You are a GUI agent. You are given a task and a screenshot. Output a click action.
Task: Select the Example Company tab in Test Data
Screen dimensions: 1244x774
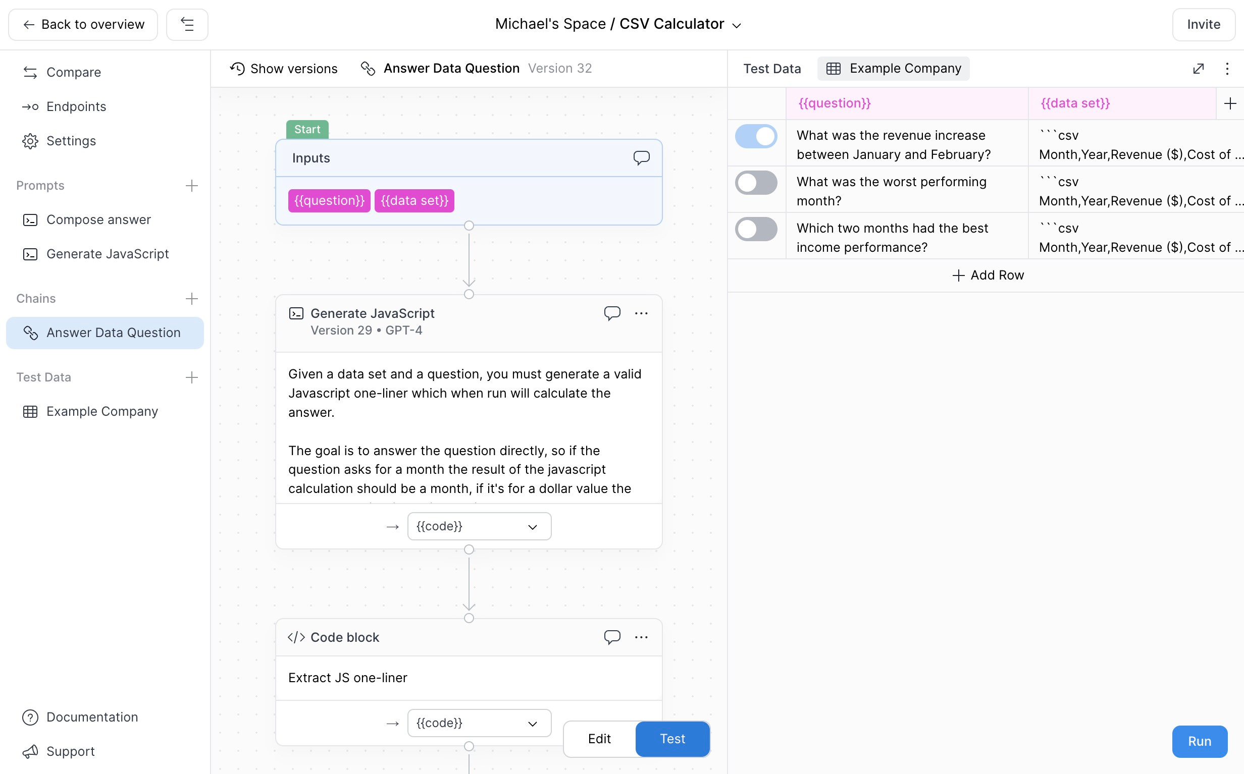pos(893,69)
